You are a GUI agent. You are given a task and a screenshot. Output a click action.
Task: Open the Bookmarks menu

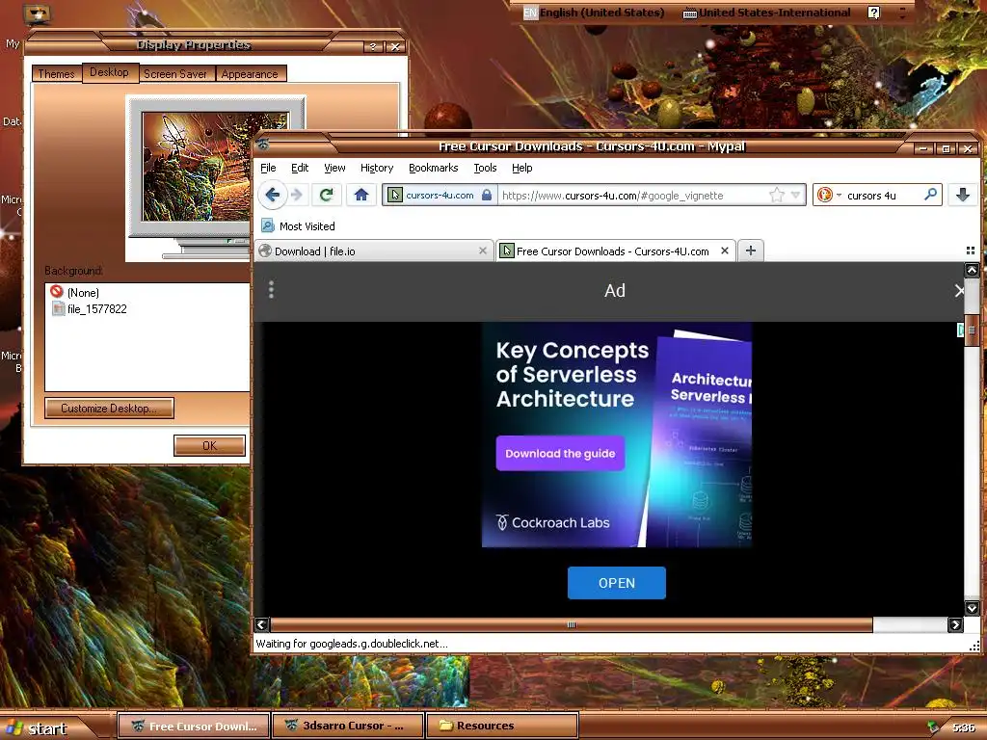point(433,168)
